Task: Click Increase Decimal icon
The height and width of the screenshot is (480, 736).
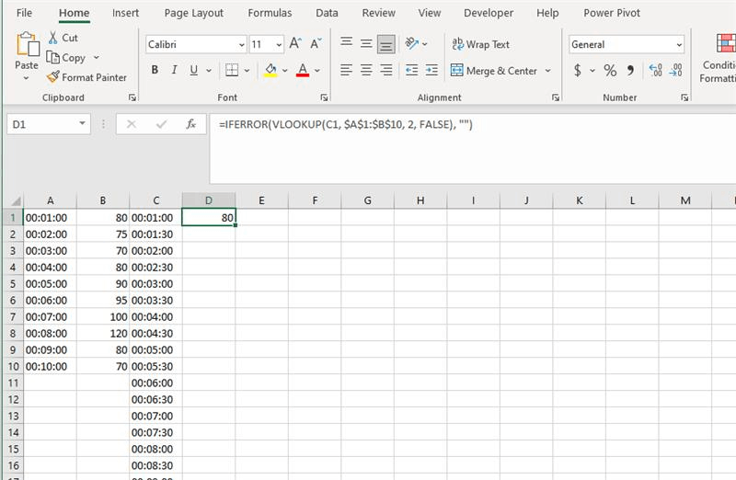Action: tap(655, 71)
